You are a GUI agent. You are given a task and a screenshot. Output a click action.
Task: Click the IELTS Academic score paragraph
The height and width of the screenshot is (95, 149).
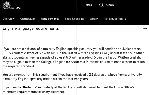point(74,57)
